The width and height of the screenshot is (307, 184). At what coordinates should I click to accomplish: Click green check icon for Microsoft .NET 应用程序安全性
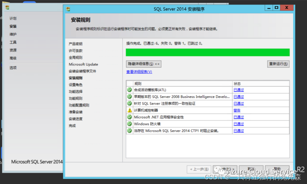point(129,117)
